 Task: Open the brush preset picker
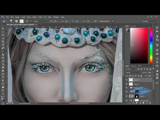click(11, 21)
